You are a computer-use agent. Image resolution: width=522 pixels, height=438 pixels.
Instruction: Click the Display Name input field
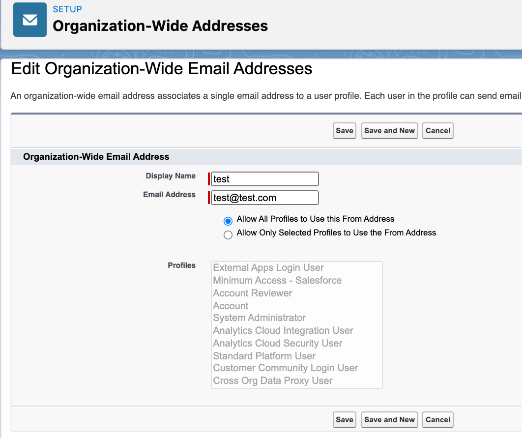[x=264, y=179]
